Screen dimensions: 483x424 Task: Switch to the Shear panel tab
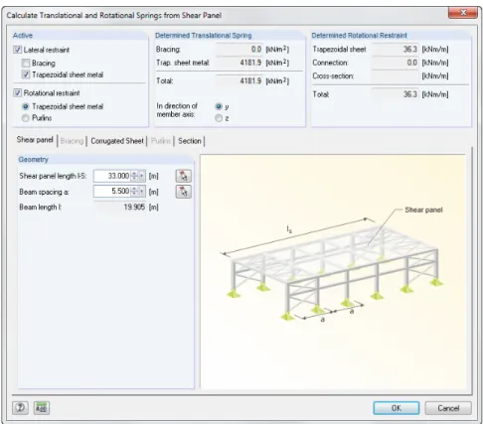point(35,140)
